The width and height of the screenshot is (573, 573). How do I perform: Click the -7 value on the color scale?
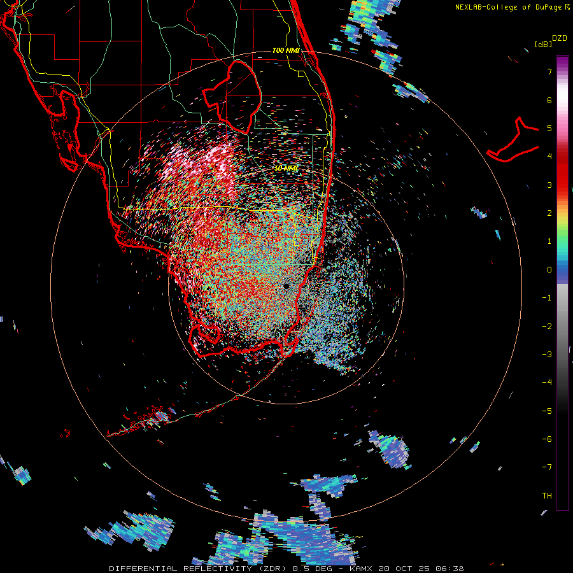tap(547, 467)
